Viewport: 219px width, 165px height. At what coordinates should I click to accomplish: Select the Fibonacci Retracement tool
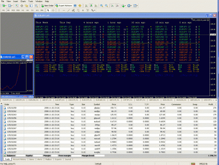pos(78,10)
